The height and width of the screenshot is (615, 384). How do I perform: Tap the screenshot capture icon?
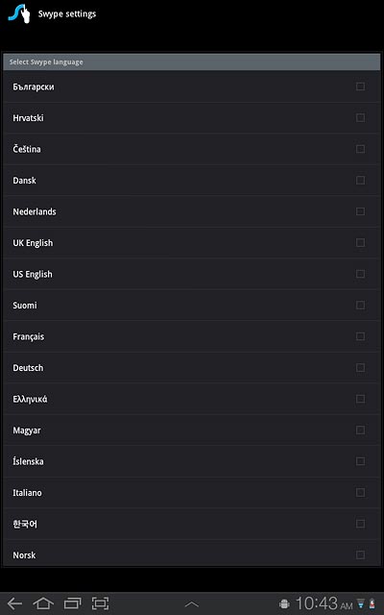pyautogui.click(x=100, y=603)
